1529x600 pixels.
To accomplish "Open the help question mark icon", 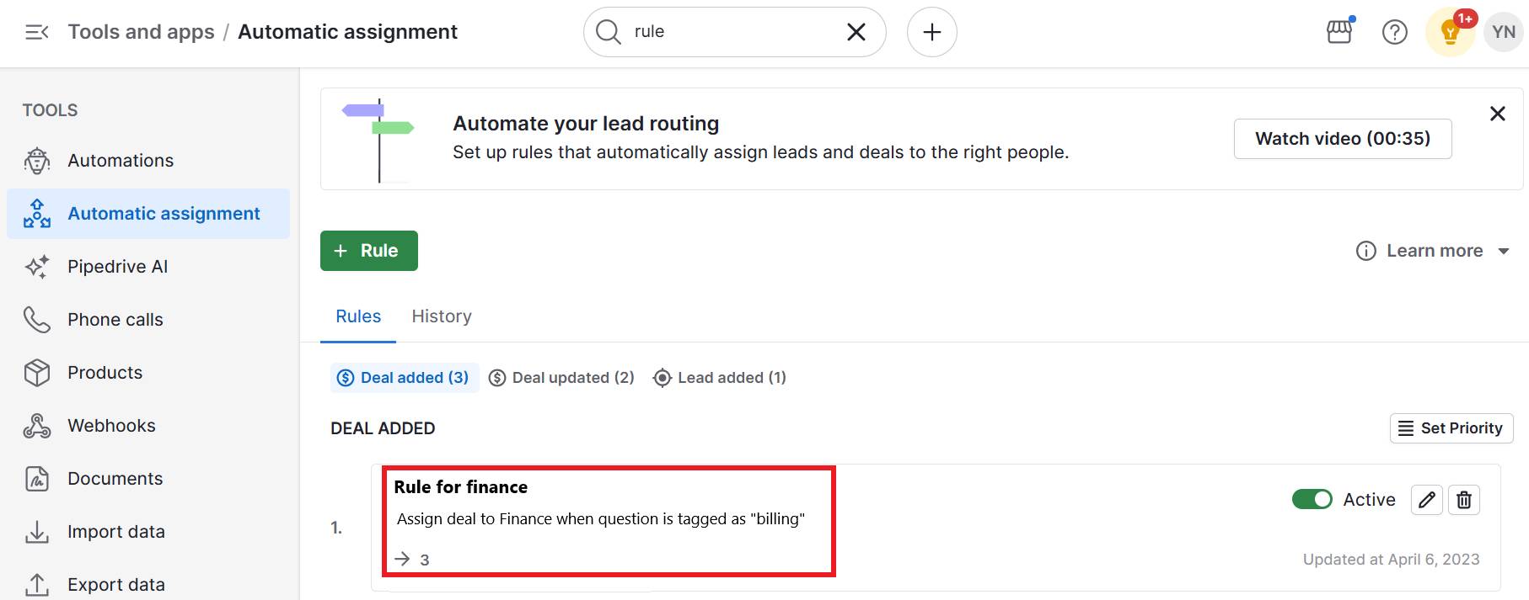I will 1394,32.
